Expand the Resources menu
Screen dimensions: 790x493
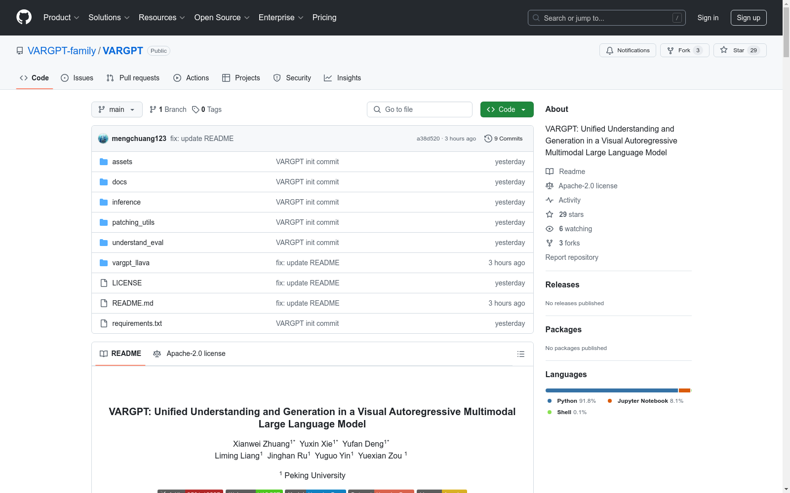162,17
